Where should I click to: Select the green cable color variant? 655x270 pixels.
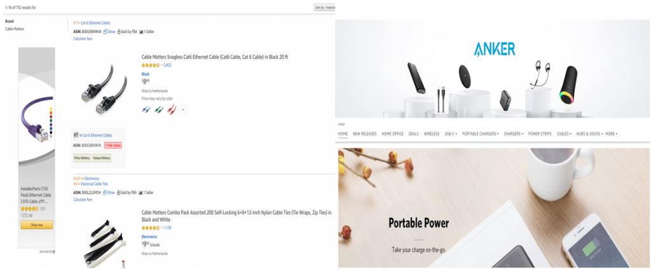[159, 109]
